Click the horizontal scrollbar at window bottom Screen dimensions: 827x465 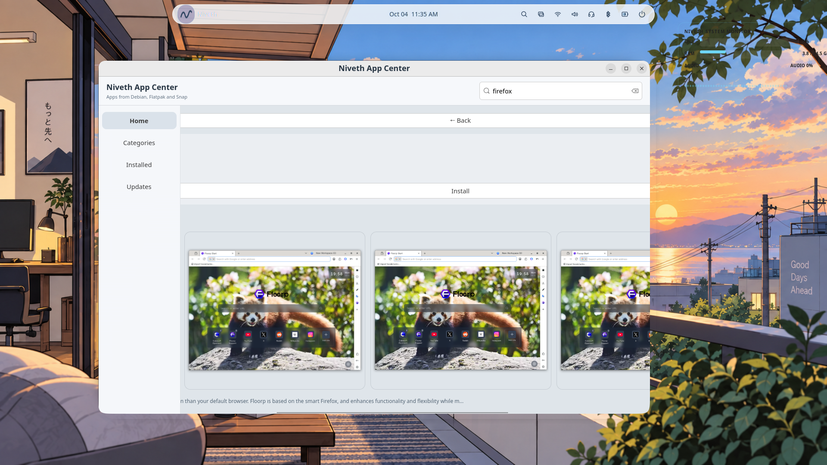(x=392, y=412)
